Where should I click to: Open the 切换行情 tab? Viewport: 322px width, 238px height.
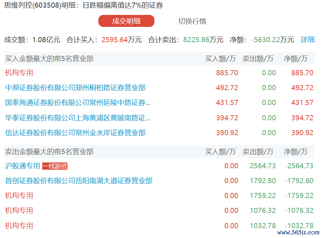[x=192, y=21]
